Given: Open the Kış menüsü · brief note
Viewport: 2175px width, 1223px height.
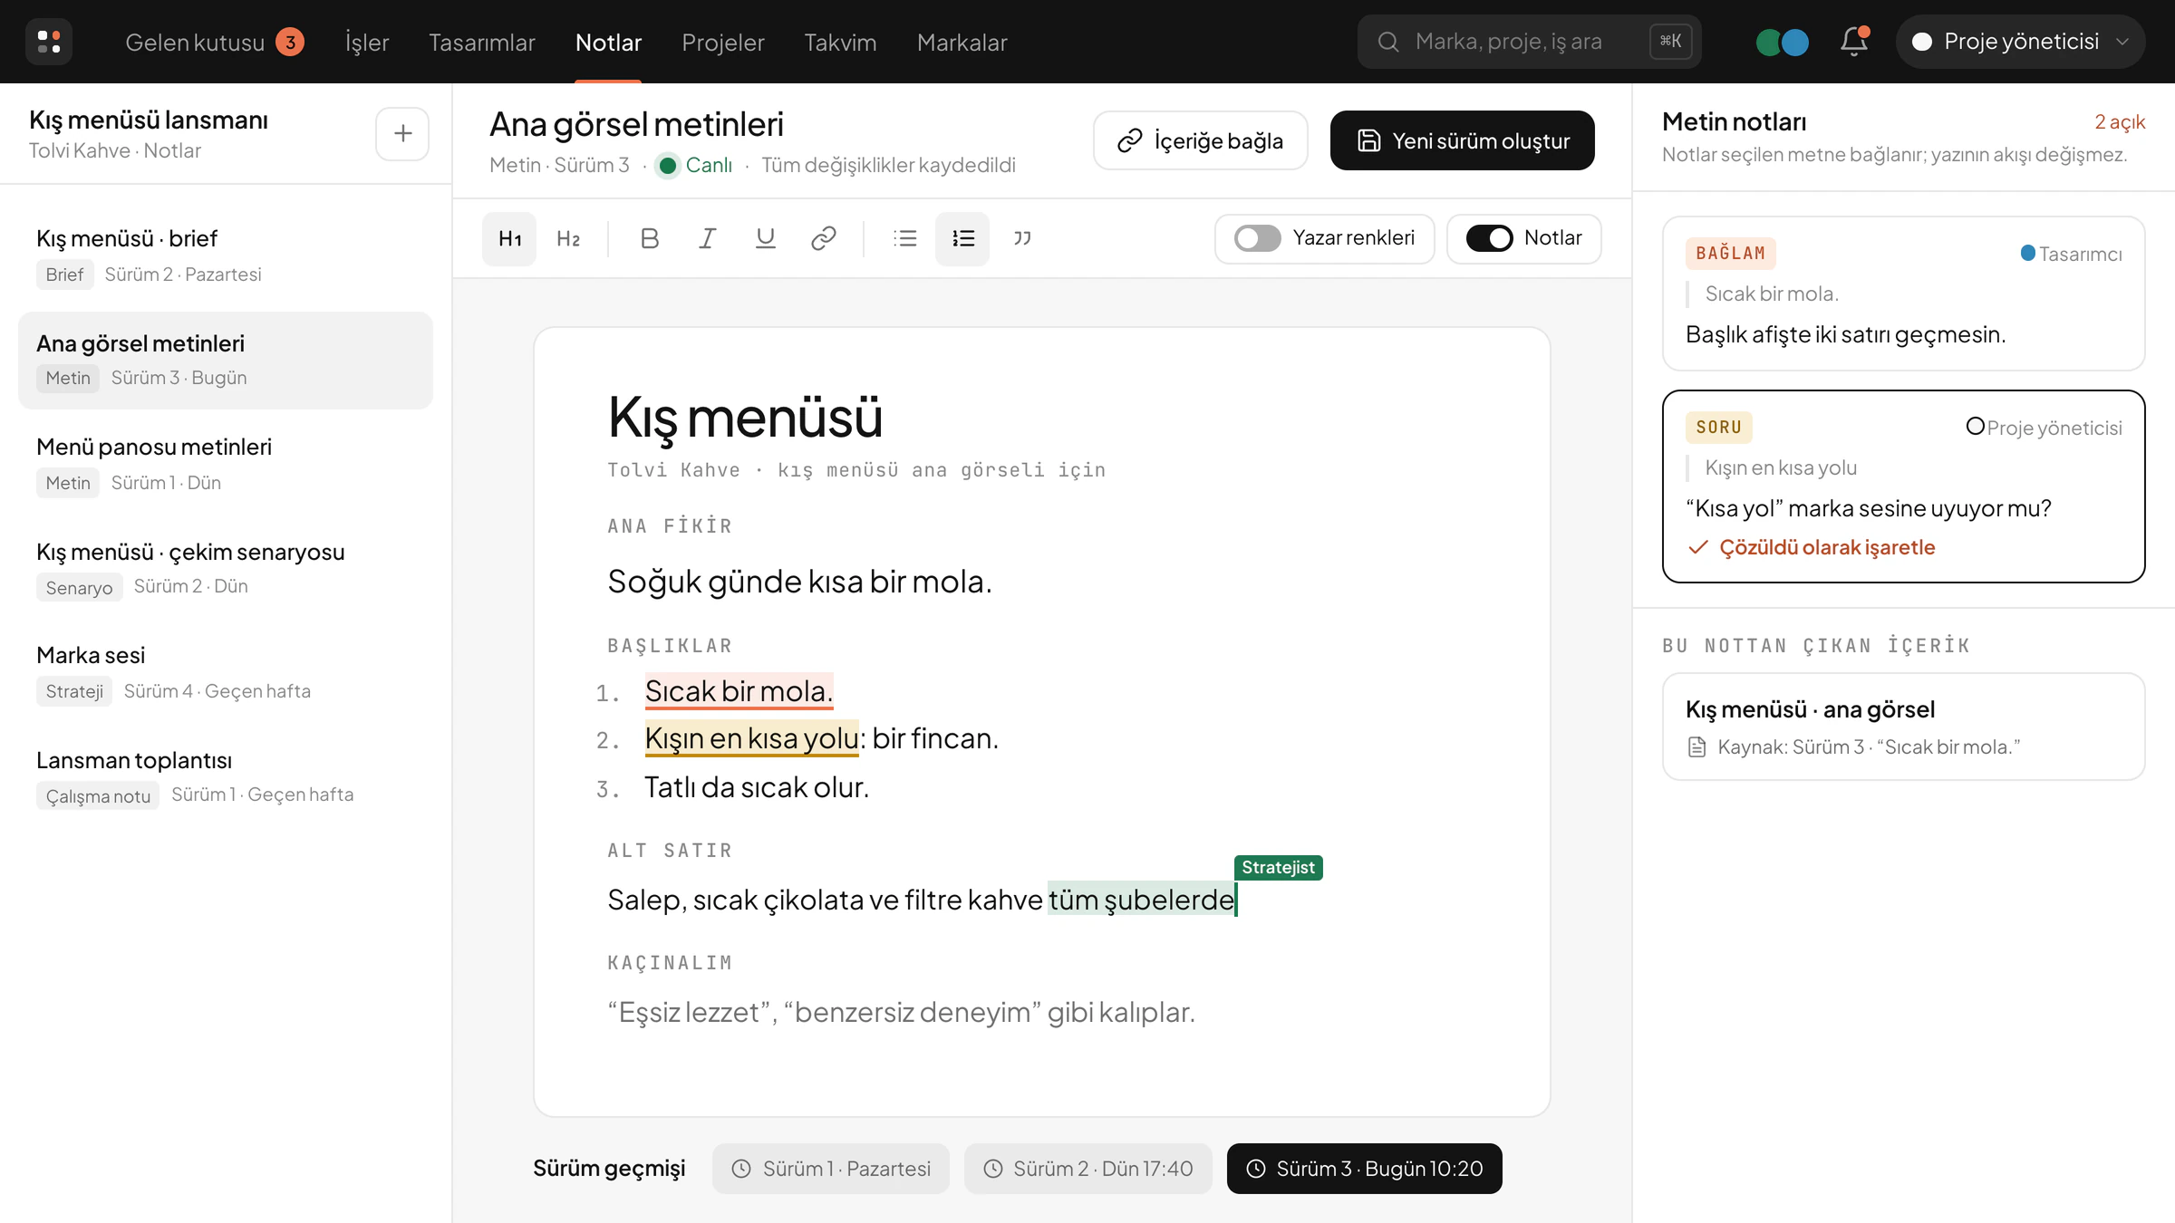Looking at the screenshot, I should coord(226,255).
